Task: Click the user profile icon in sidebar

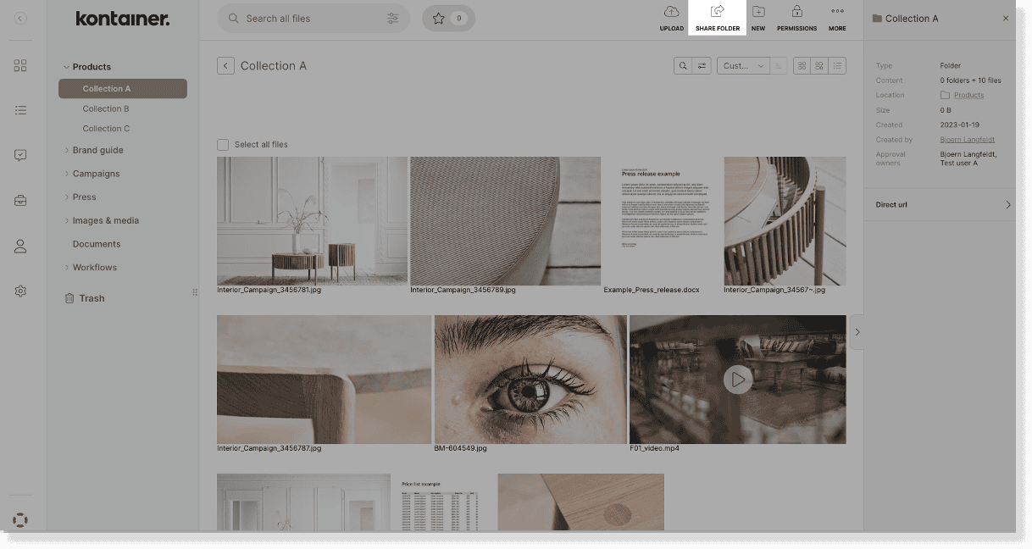Action: click(x=19, y=246)
